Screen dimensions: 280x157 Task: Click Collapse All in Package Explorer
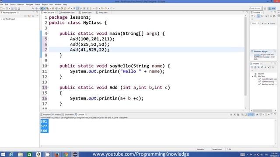[x=25, y=16]
